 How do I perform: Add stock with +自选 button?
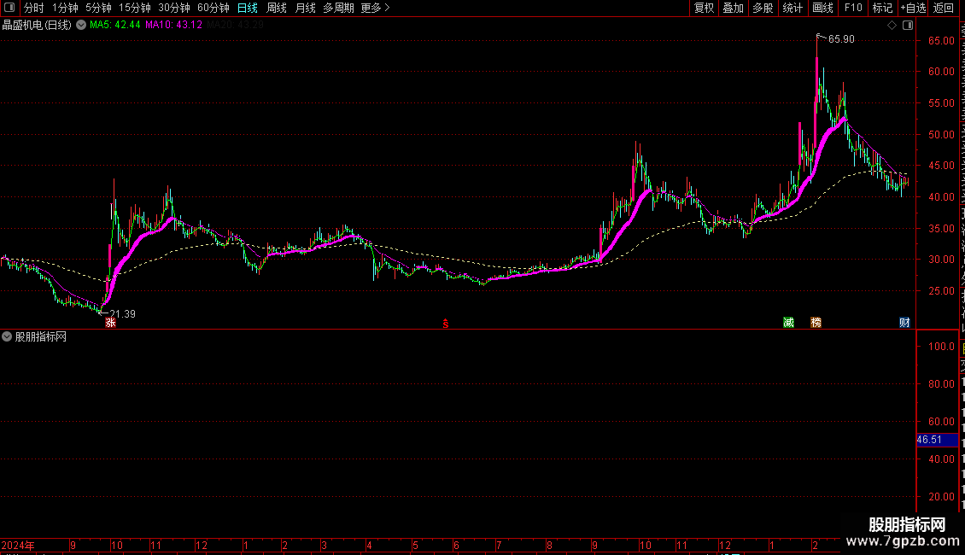(913, 8)
